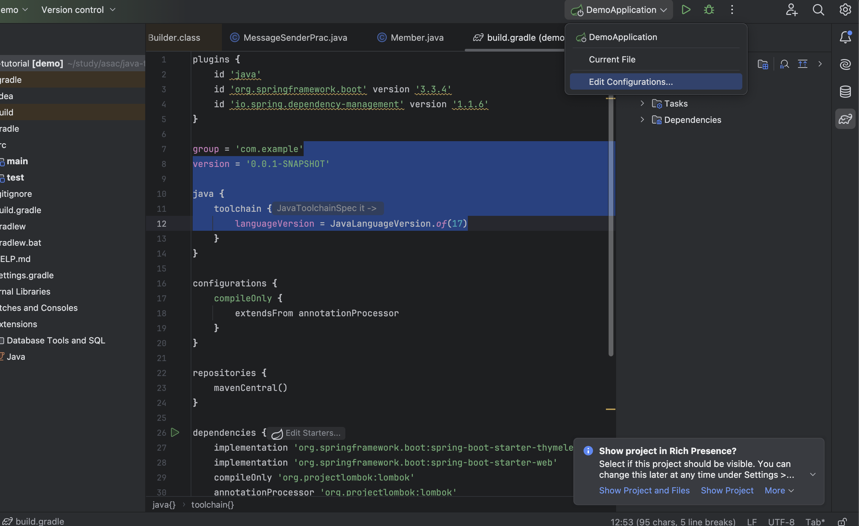
Task: Click the Edit Starters... inlay button
Action: (306, 433)
